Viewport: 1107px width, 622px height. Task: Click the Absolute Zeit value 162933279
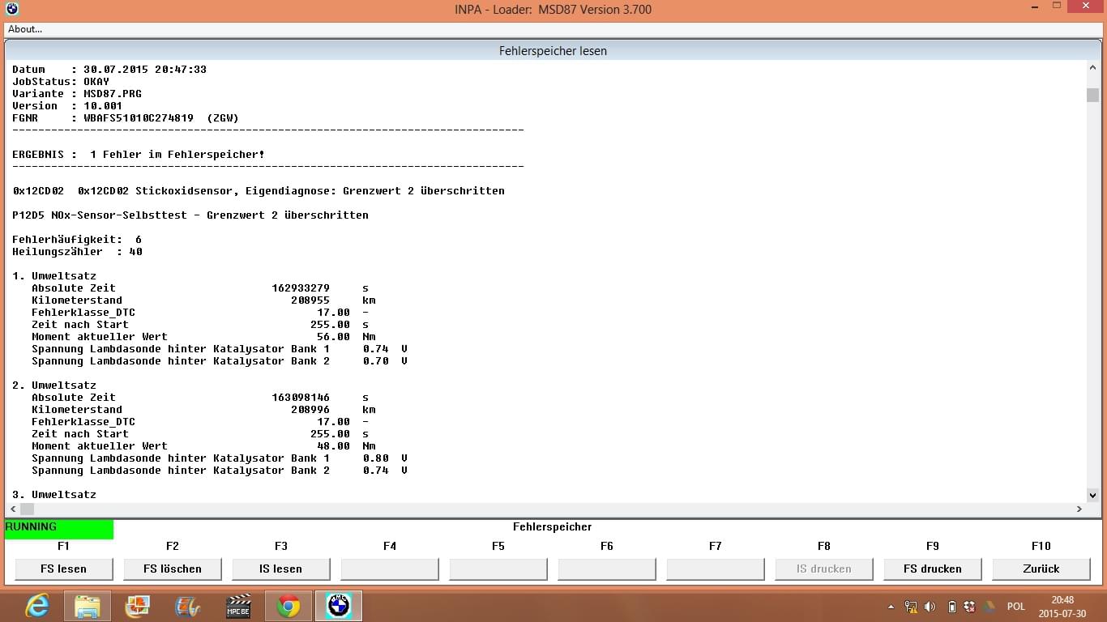301,288
